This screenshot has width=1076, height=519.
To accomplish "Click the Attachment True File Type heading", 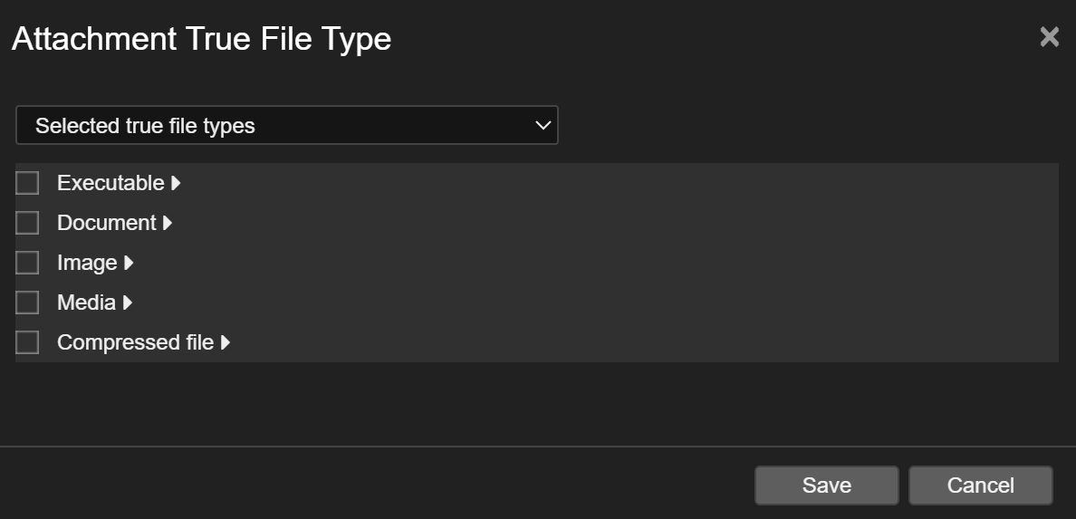I will pos(201,39).
